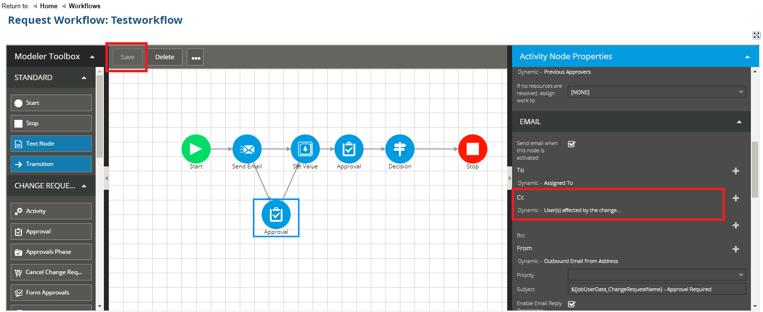The width and height of the screenshot is (763, 312).
Task: Collapse the EMAIL properties section
Action: 739,122
